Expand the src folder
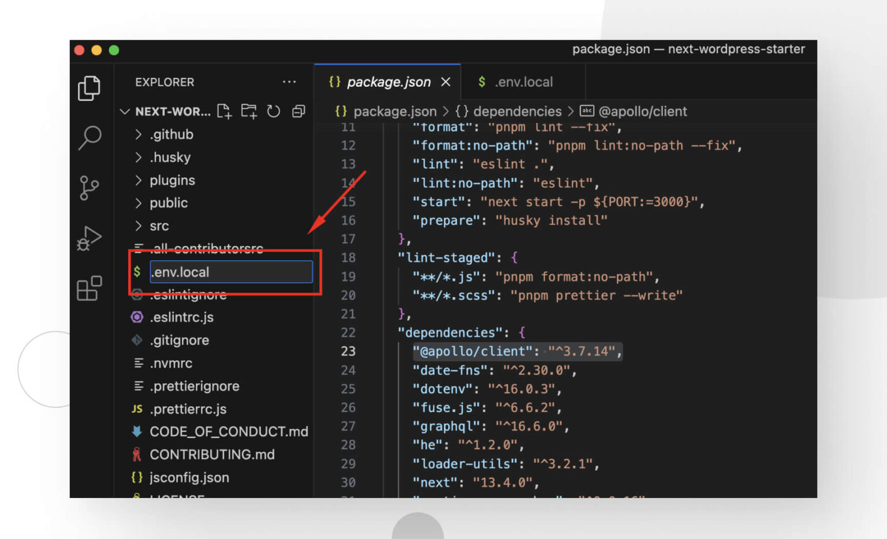The height and width of the screenshot is (539, 887). click(x=159, y=226)
